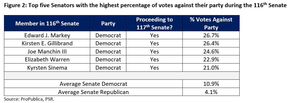Image resolution: width=288 pixels, height=103 pixels.
Task: Click the Figure 2 title text
Action: [144, 5]
